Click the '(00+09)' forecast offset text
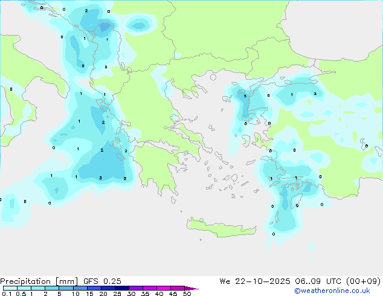Screen dimensions: 383x296 click(x=364, y=282)
